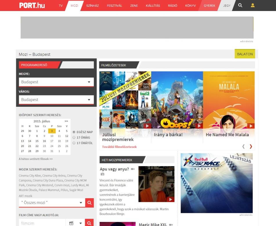The width and height of the screenshot is (276, 226).
Task: Open the KIÁLLÍTÁS navigation item
Action: coord(153,5)
